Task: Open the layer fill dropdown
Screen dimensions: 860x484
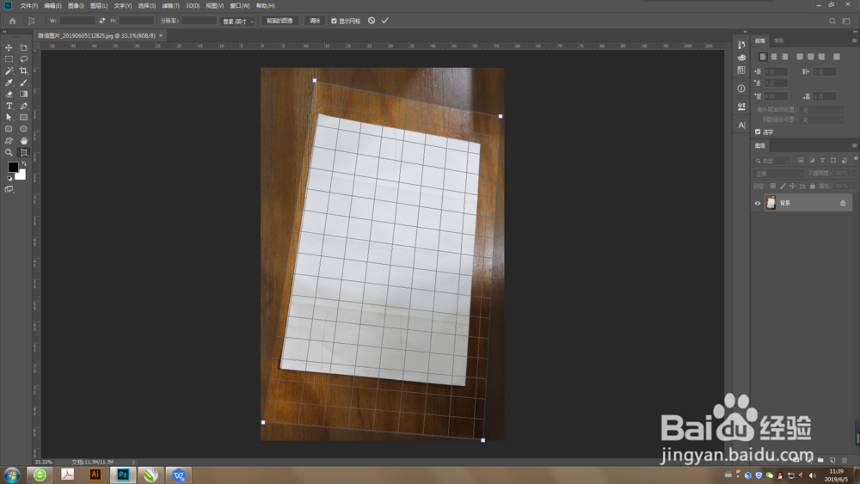Action: point(855,187)
